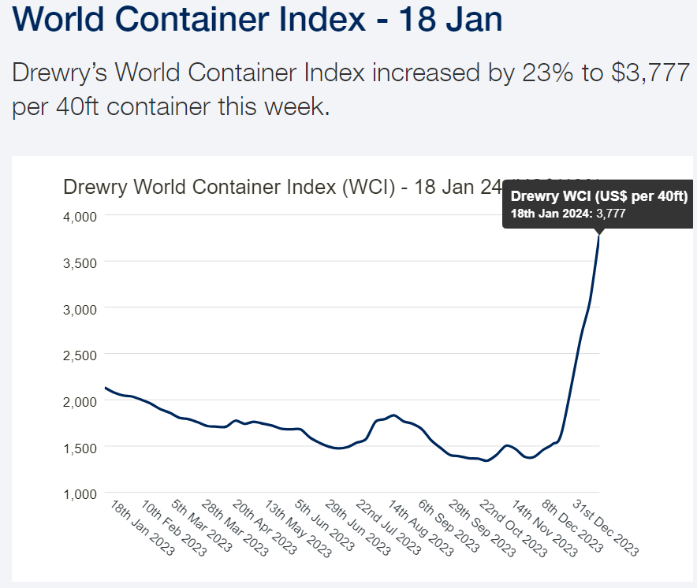
Task: Select the 14th Aug 2023 x-axis label
Action: pos(420,527)
